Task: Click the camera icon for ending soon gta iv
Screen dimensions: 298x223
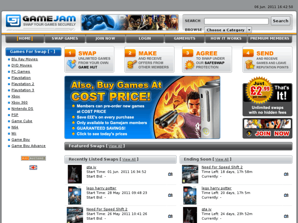Action: click(286, 216)
